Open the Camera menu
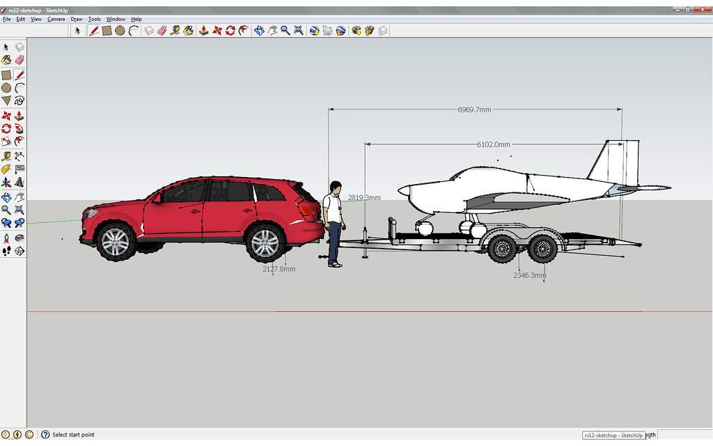Screen dimensions: 713x446 [56, 19]
